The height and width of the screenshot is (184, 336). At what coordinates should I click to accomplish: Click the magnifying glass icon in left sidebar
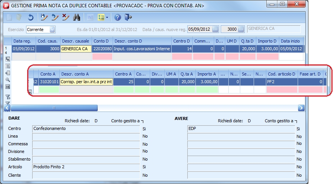8,80
